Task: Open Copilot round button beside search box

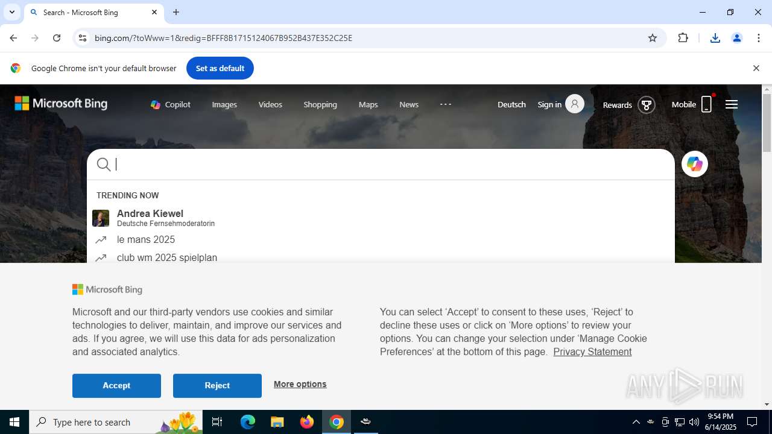Action: tap(695, 164)
